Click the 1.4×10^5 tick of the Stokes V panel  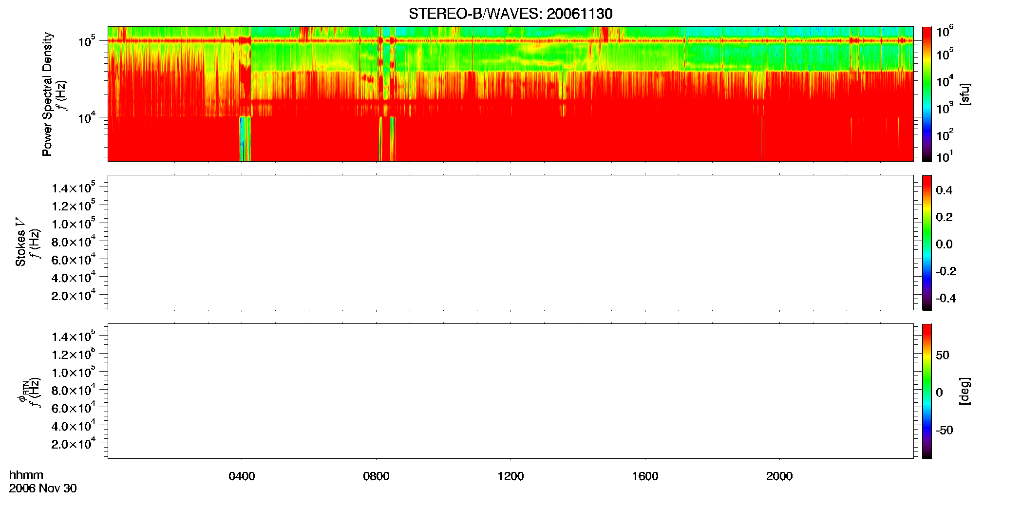[74, 188]
